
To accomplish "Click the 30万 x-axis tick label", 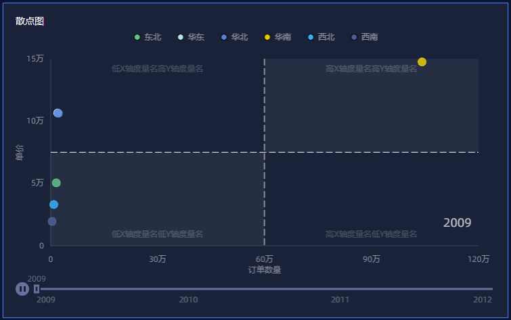I will click(x=158, y=259).
